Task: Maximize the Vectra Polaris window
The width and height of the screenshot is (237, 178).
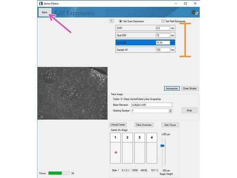Action: click(185, 4)
